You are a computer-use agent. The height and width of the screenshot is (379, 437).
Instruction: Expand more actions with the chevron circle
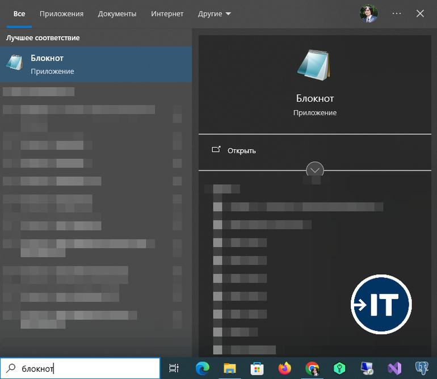point(315,170)
